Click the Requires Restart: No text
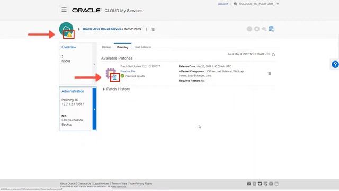 [x=192, y=81]
